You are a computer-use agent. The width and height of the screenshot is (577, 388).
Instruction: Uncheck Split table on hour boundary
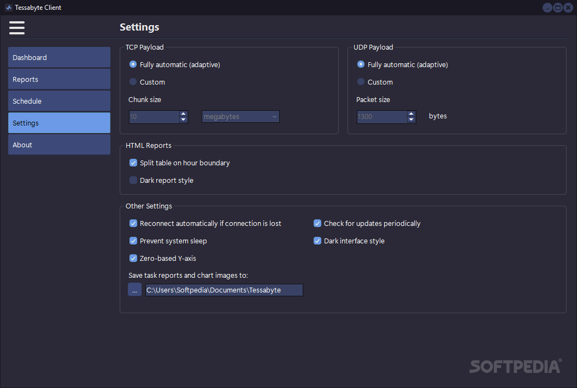133,162
